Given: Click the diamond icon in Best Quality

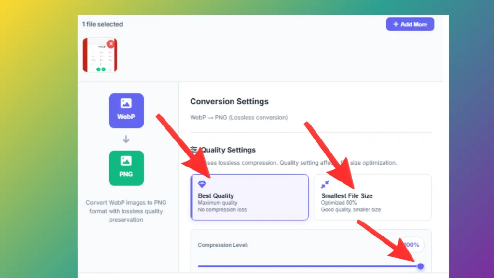Looking at the screenshot, I should tap(202, 184).
